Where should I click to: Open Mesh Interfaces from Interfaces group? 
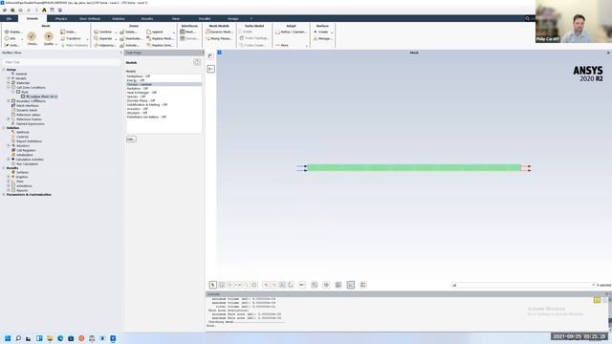[188, 32]
